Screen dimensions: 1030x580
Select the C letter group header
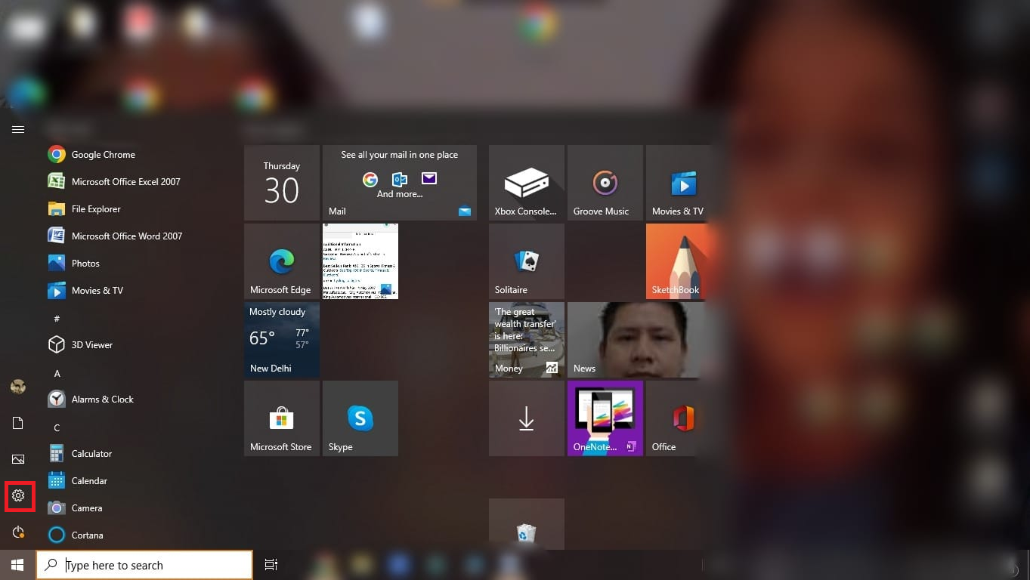57,427
